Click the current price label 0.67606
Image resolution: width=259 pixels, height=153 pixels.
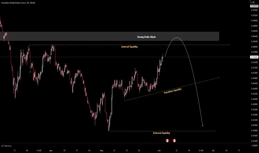click(254, 57)
